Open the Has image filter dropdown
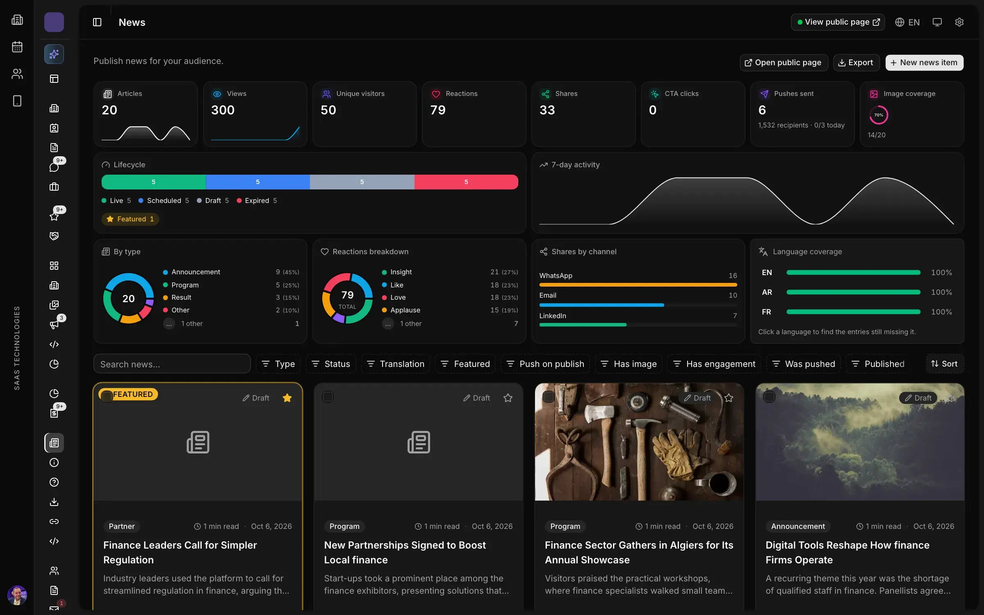This screenshot has width=984, height=615. (x=629, y=364)
